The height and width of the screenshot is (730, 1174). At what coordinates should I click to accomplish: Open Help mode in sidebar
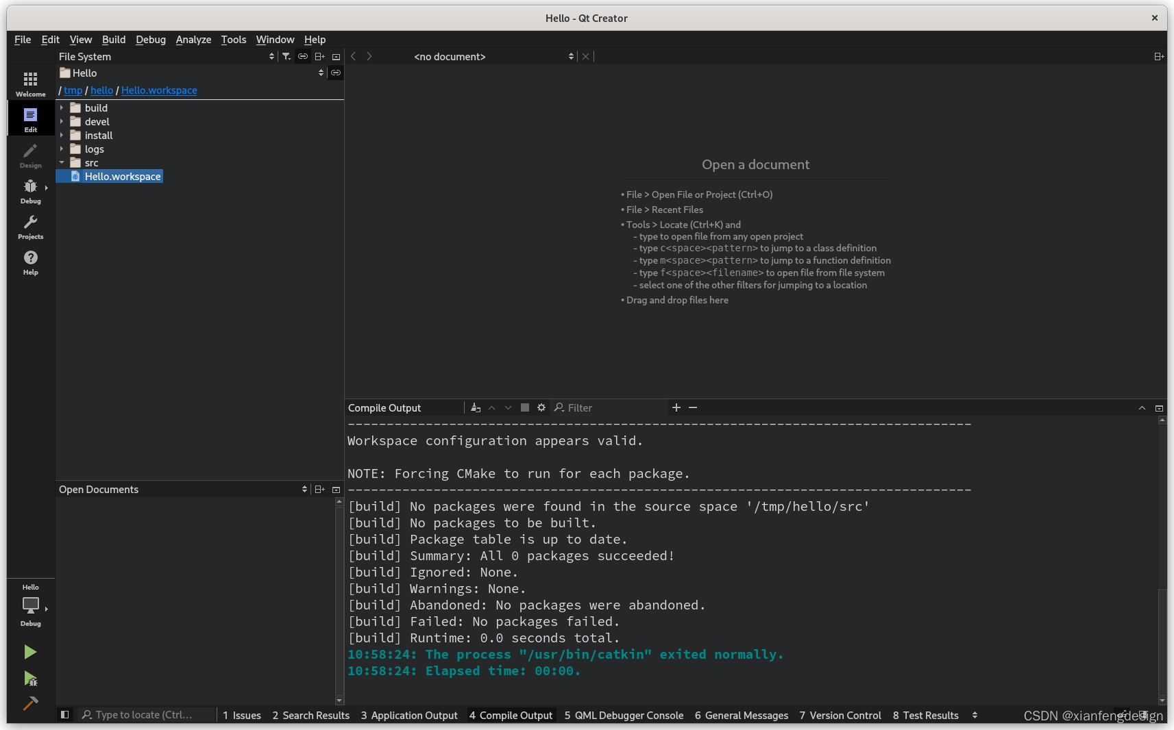[30, 262]
